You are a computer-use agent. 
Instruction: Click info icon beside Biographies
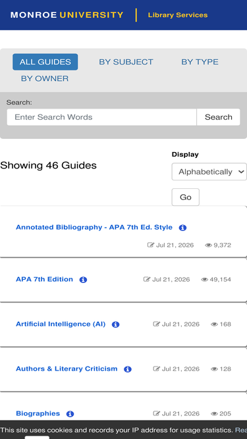click(70, 414)
